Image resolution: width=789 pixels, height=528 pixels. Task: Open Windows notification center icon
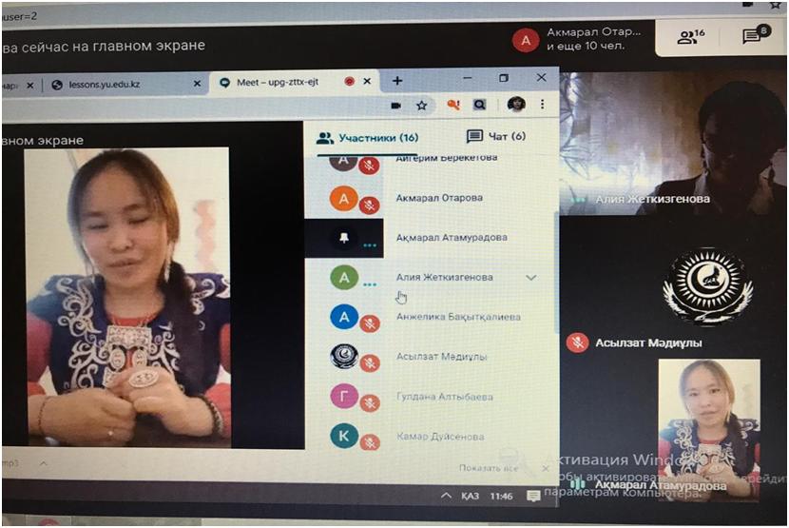coord(534,496)
